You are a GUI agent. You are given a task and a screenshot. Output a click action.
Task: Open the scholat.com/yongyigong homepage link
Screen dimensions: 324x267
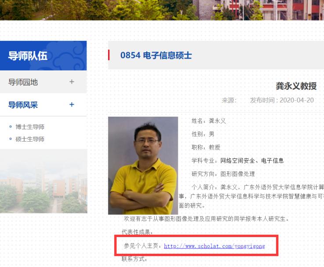point(214,246)
